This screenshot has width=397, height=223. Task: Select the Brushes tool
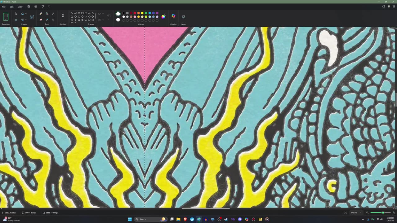point(63,15)
